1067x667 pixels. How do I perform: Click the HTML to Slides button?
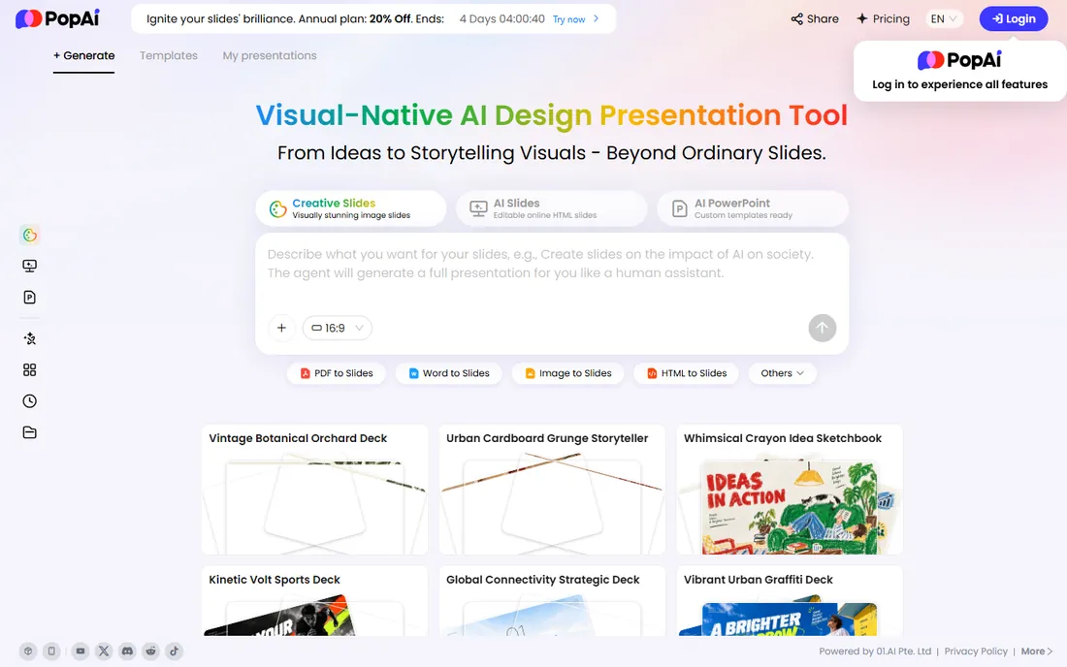(686, 373)
